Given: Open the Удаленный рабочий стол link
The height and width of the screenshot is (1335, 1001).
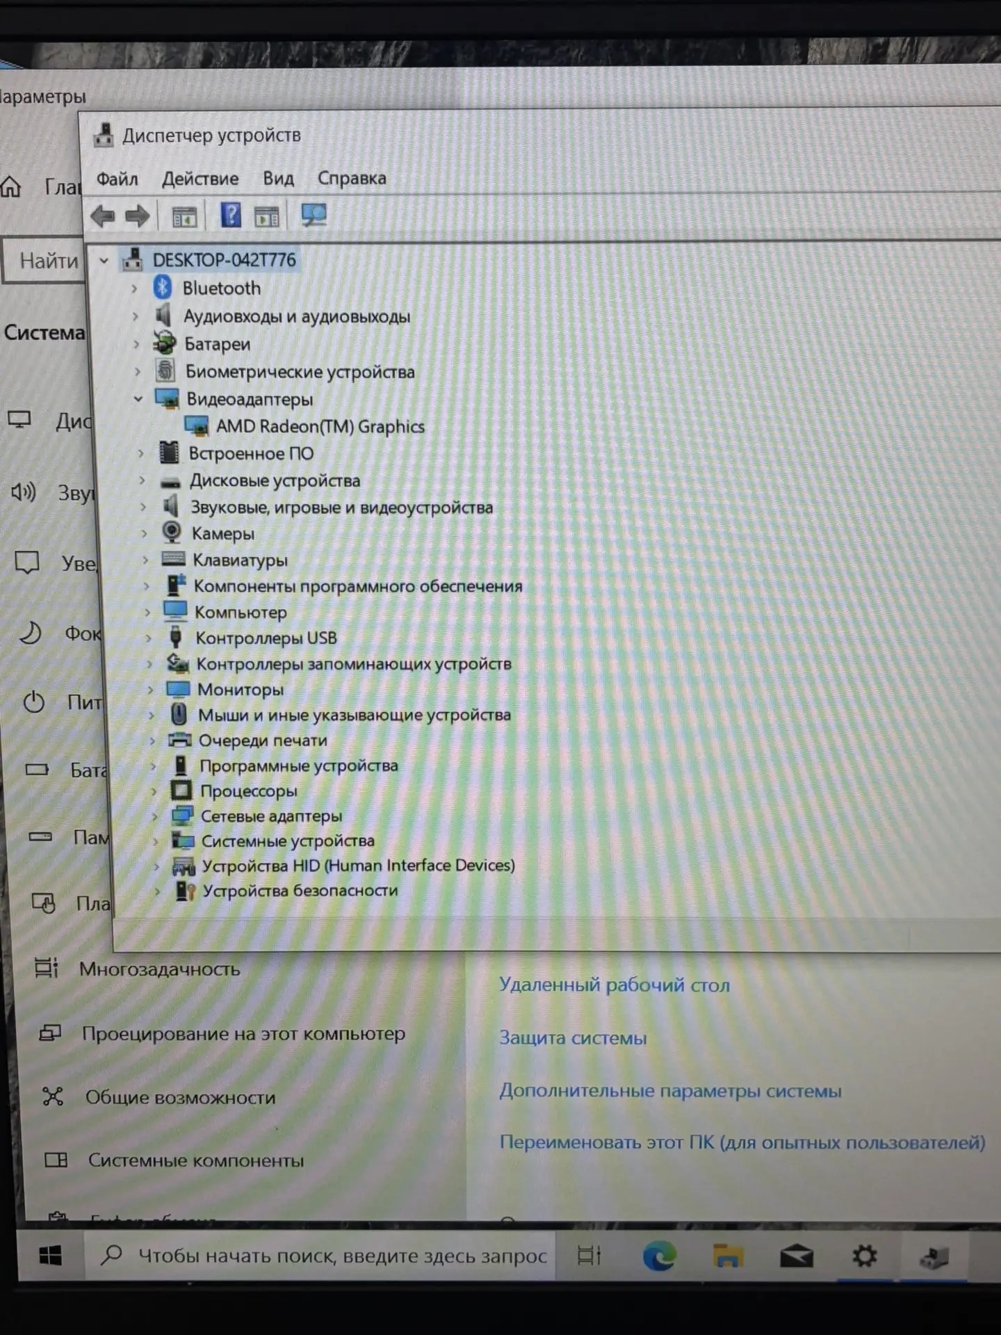Looking at the screenshot, I should click(x=615, y=985).
